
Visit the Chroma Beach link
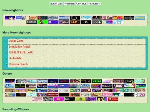[18, 64]
